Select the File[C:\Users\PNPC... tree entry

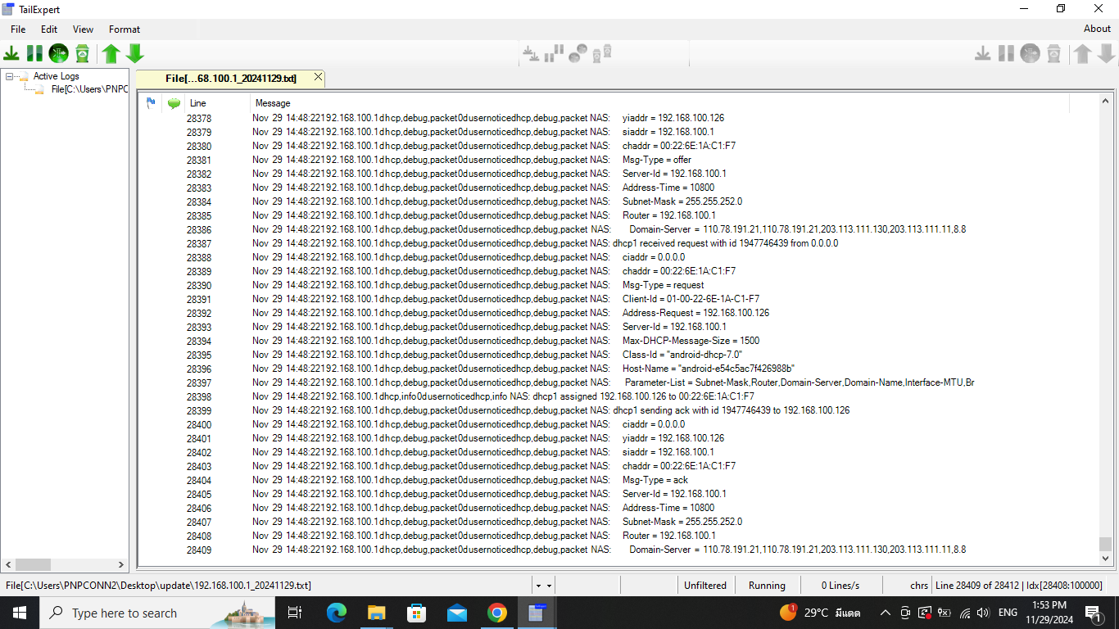(88, 89)
